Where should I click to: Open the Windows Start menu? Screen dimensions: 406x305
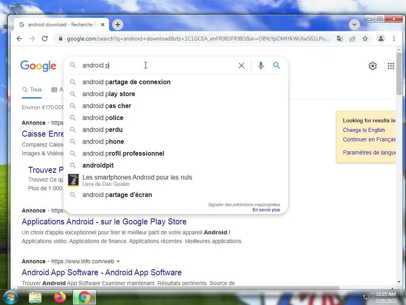[10, 297]
